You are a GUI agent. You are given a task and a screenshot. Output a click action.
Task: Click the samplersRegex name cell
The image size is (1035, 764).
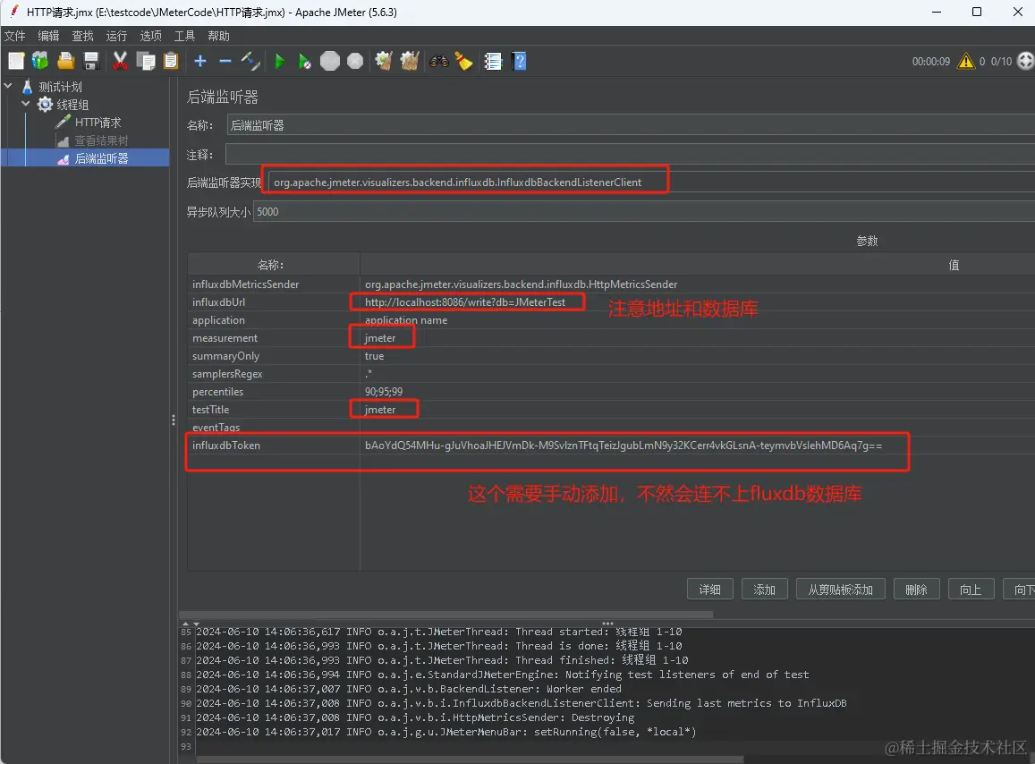(274, 374)
